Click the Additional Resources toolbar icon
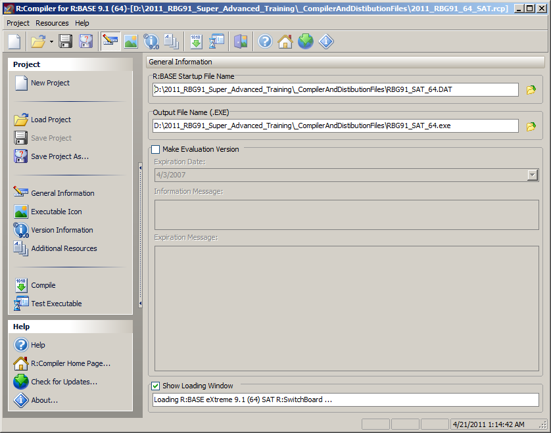Screen dimensions: 551x433 [x=171, y=41]
